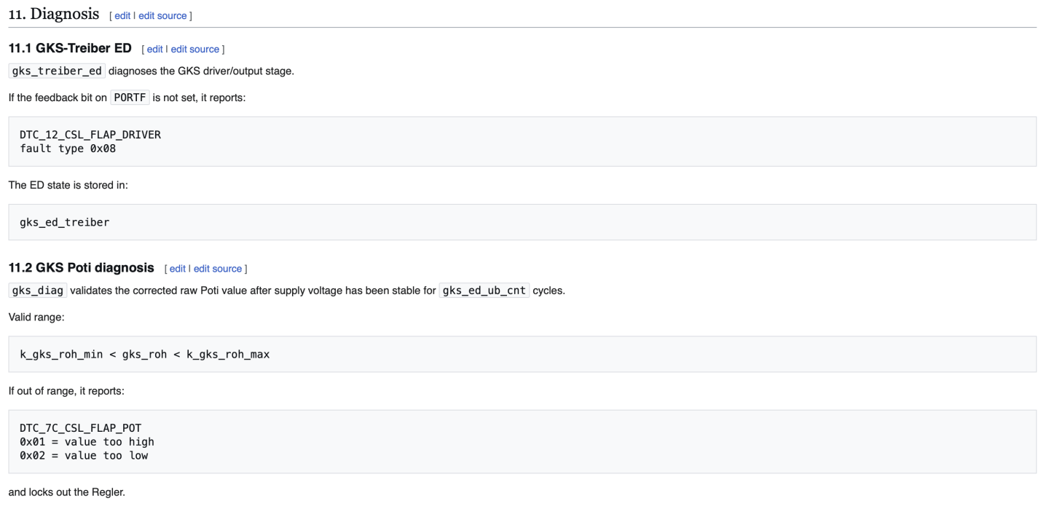Screen dimensions: 1049x509
Task: Click code line 'DTC_12_CSL_FLAP_DRIVER'
Action: point(90,135)
